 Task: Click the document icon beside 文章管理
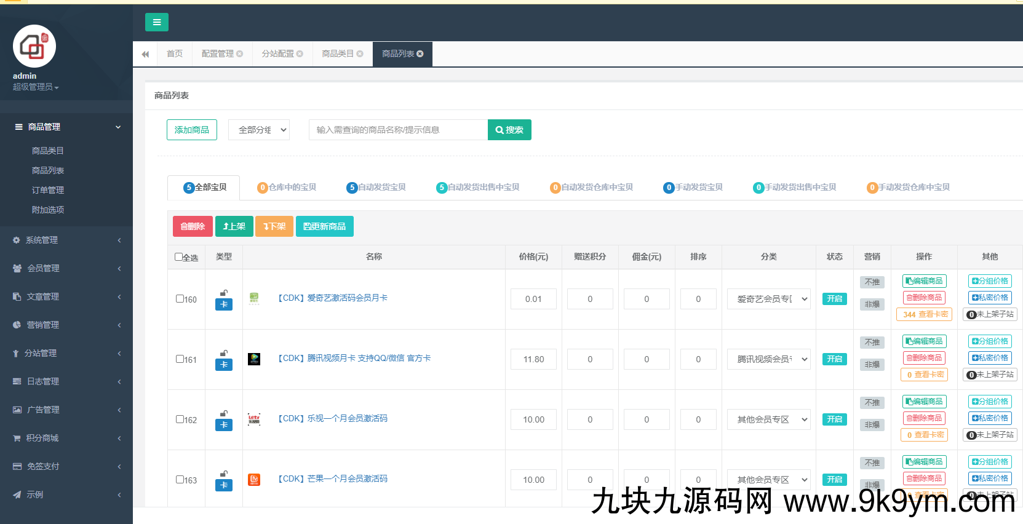tap(17, 296)
